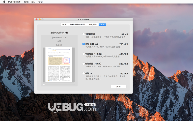
Task: Open the 编辑 menu
Action: pyautogui.click(x=26, y=2)
